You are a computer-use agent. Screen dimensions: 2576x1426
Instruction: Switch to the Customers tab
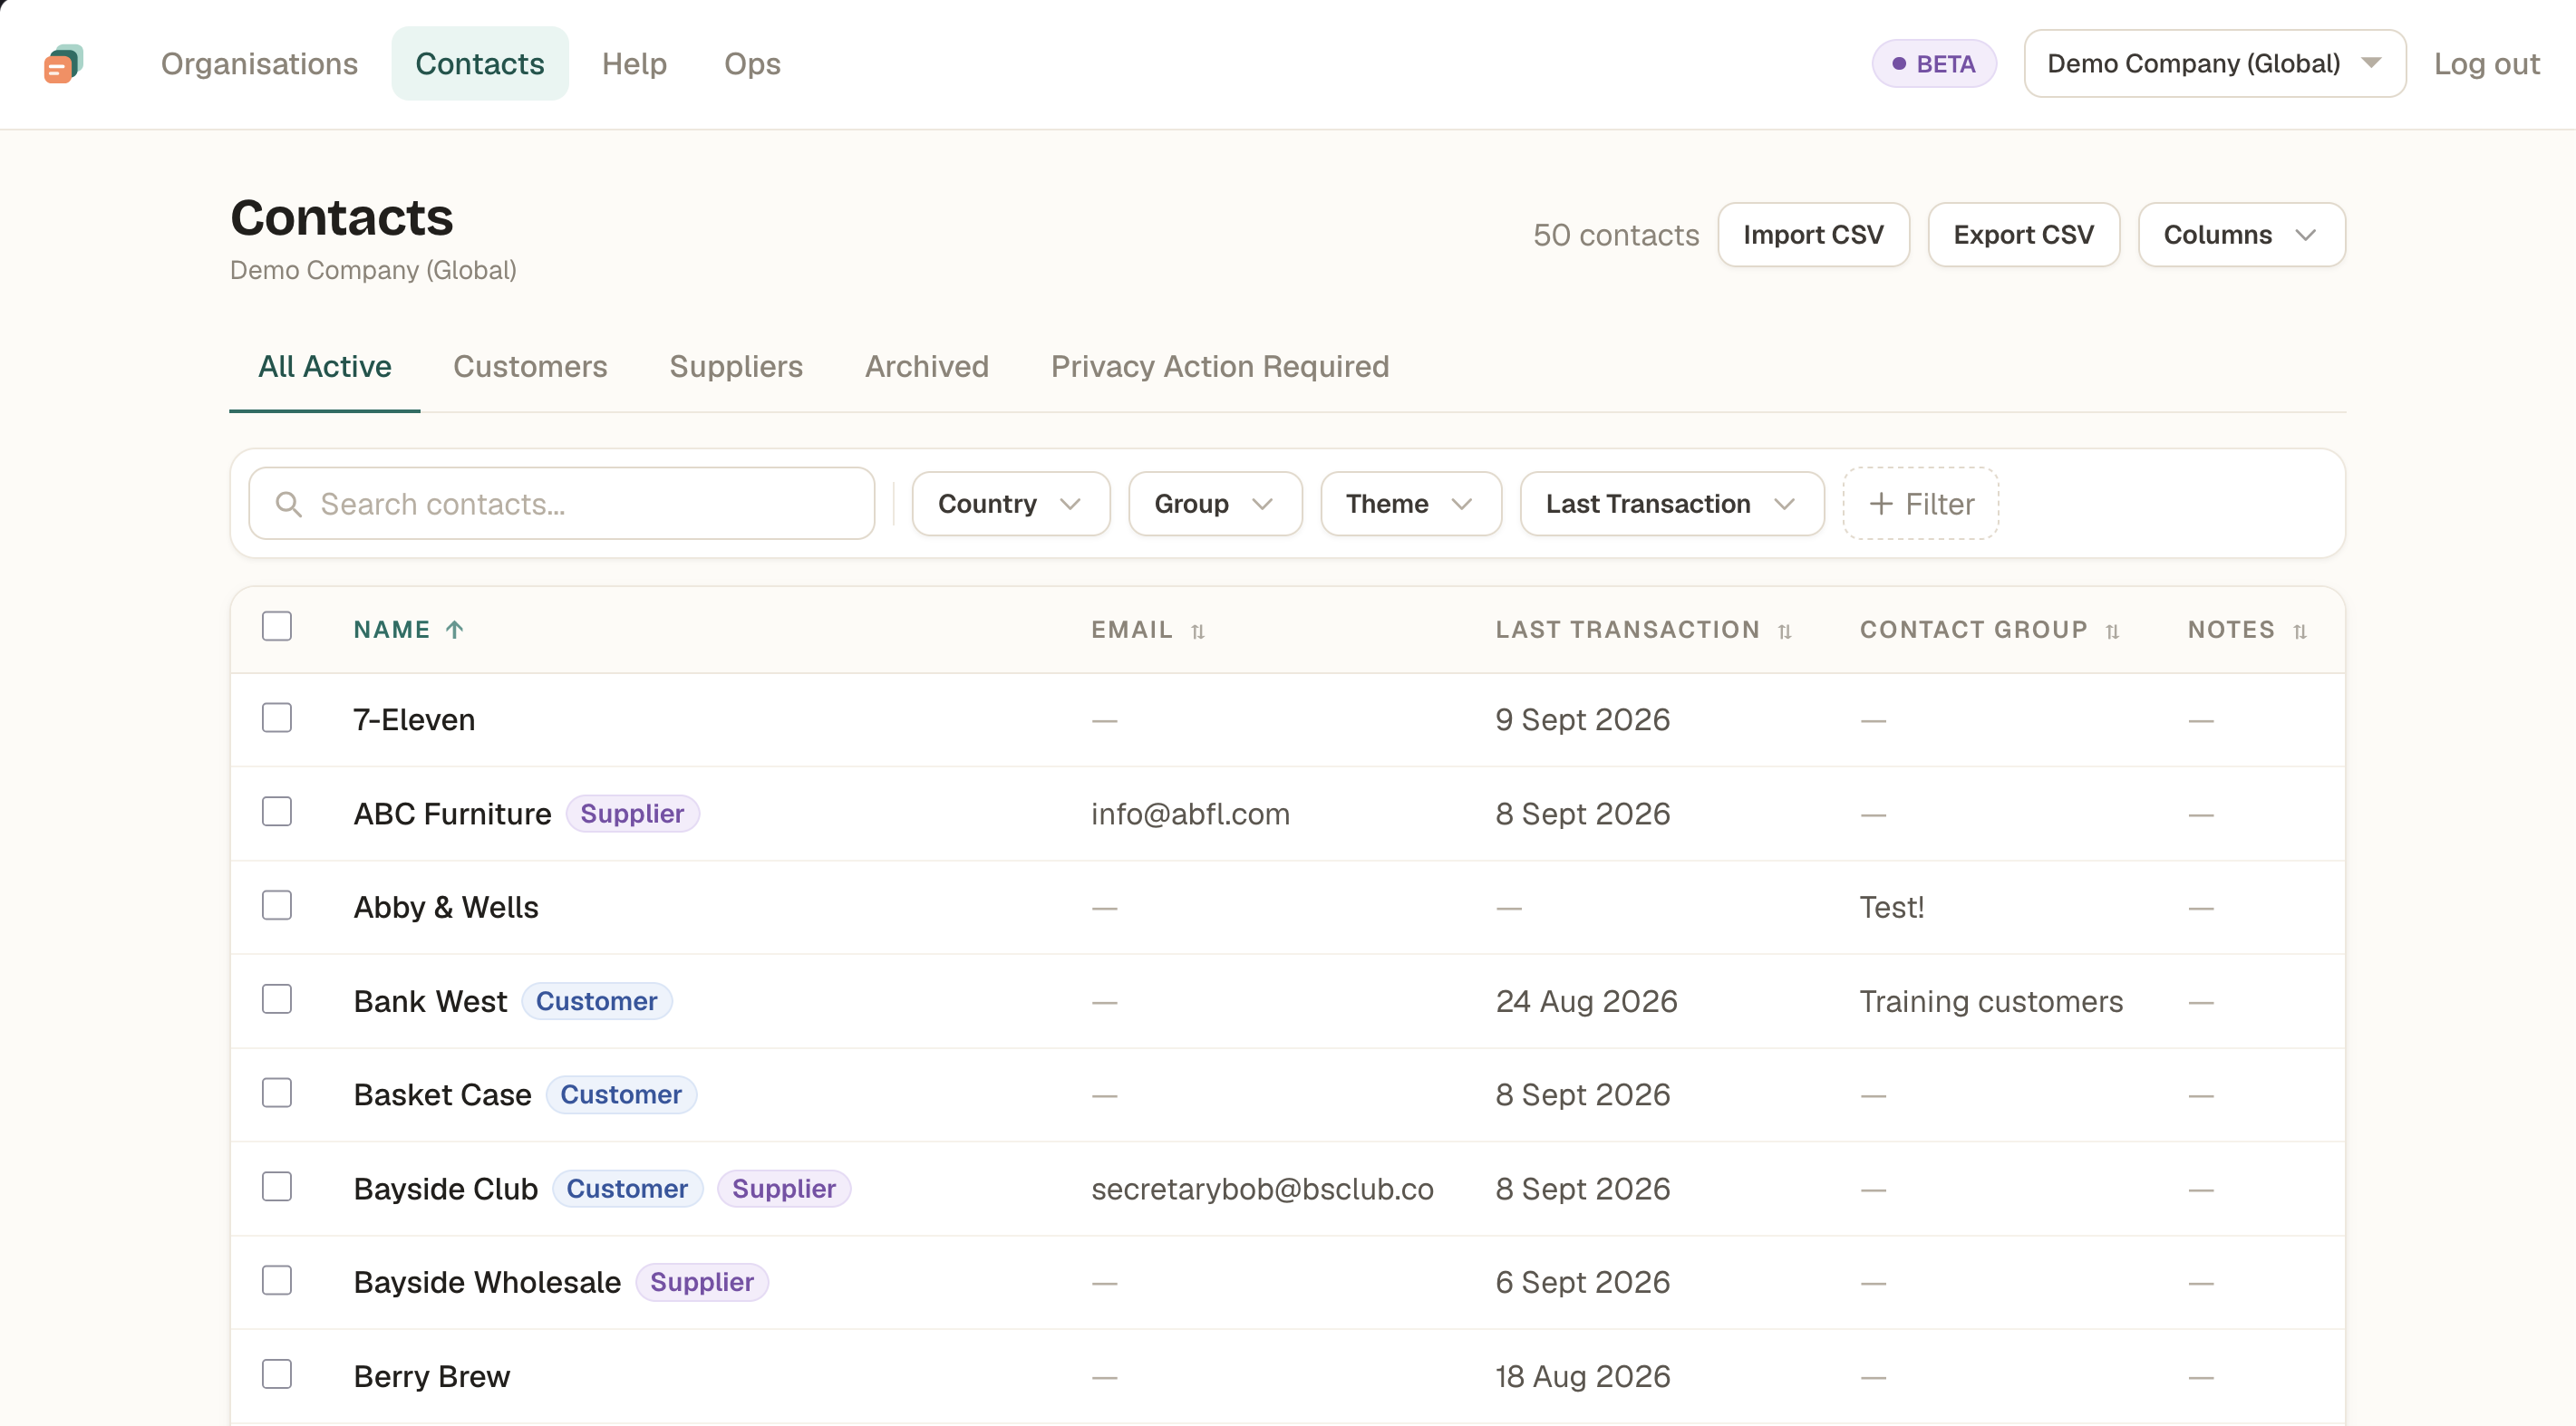coord(530,367)
